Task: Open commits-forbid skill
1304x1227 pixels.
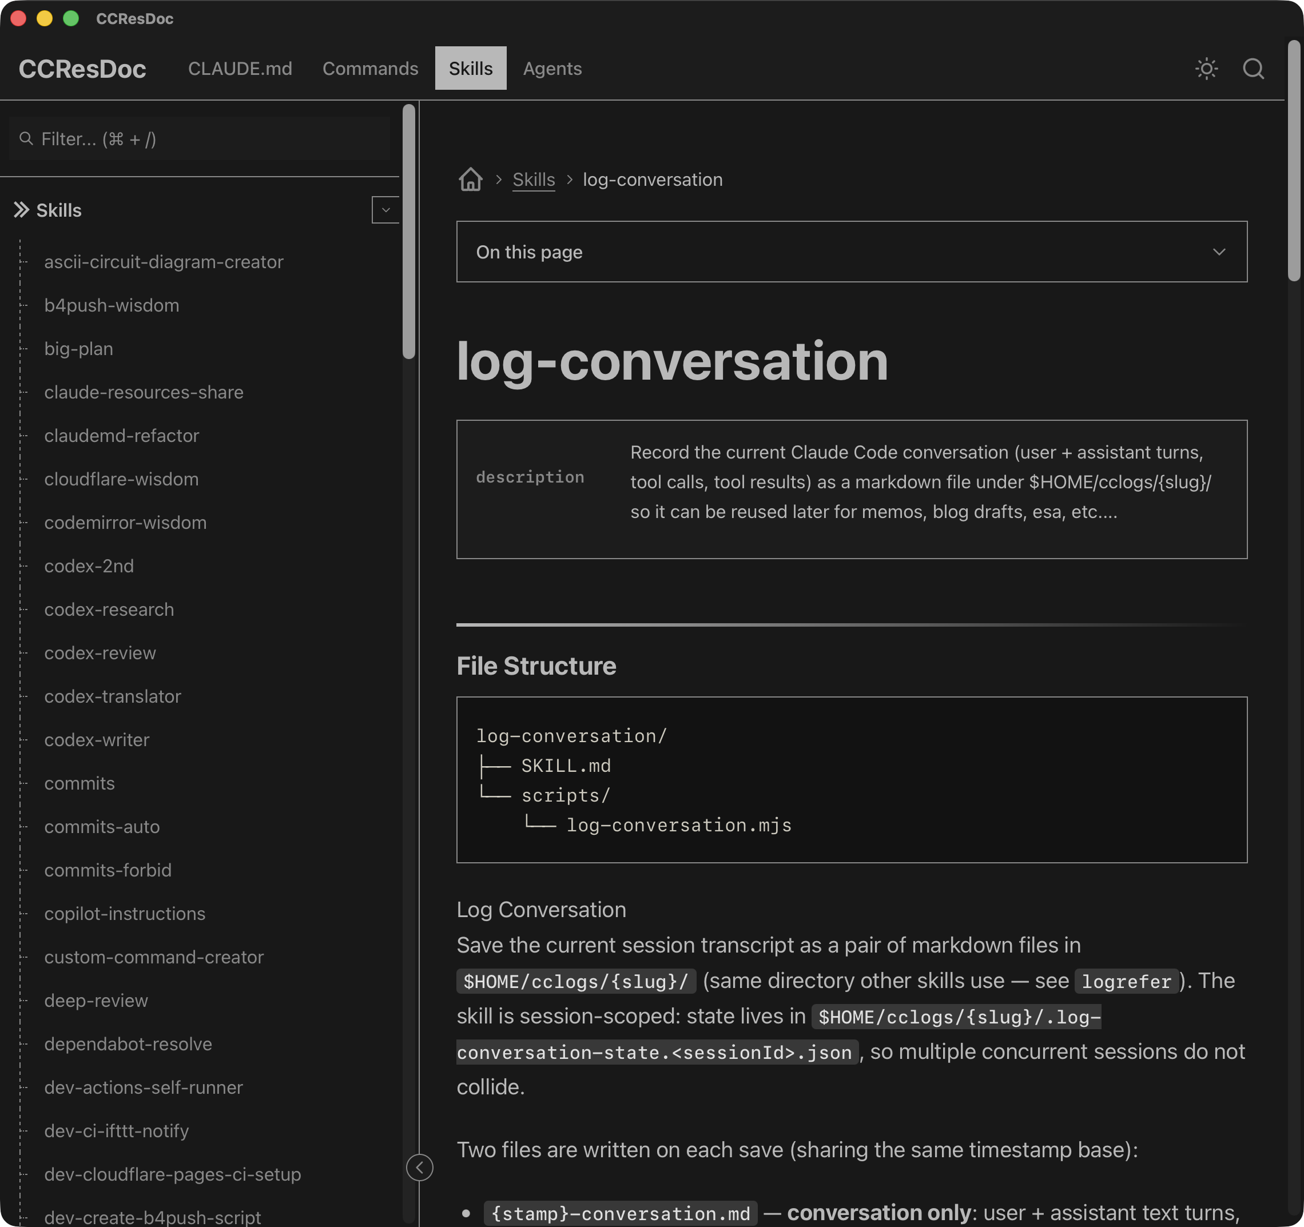Action: (x=108, y=870)
